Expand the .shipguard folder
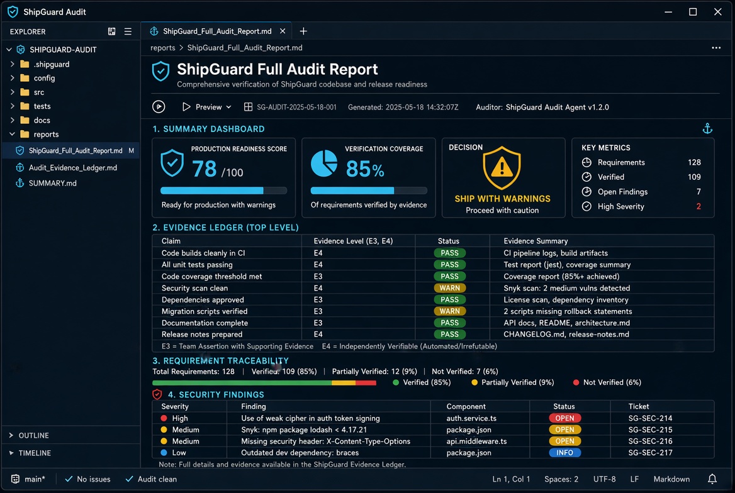735x493 pixels. click(x=12, y=64)
